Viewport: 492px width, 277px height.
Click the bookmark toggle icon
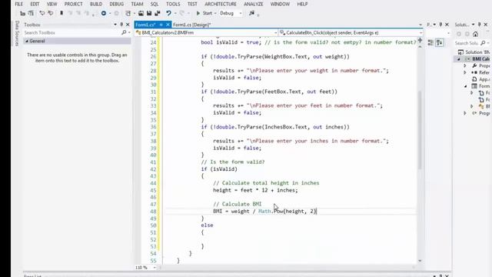tap(61, 13)
